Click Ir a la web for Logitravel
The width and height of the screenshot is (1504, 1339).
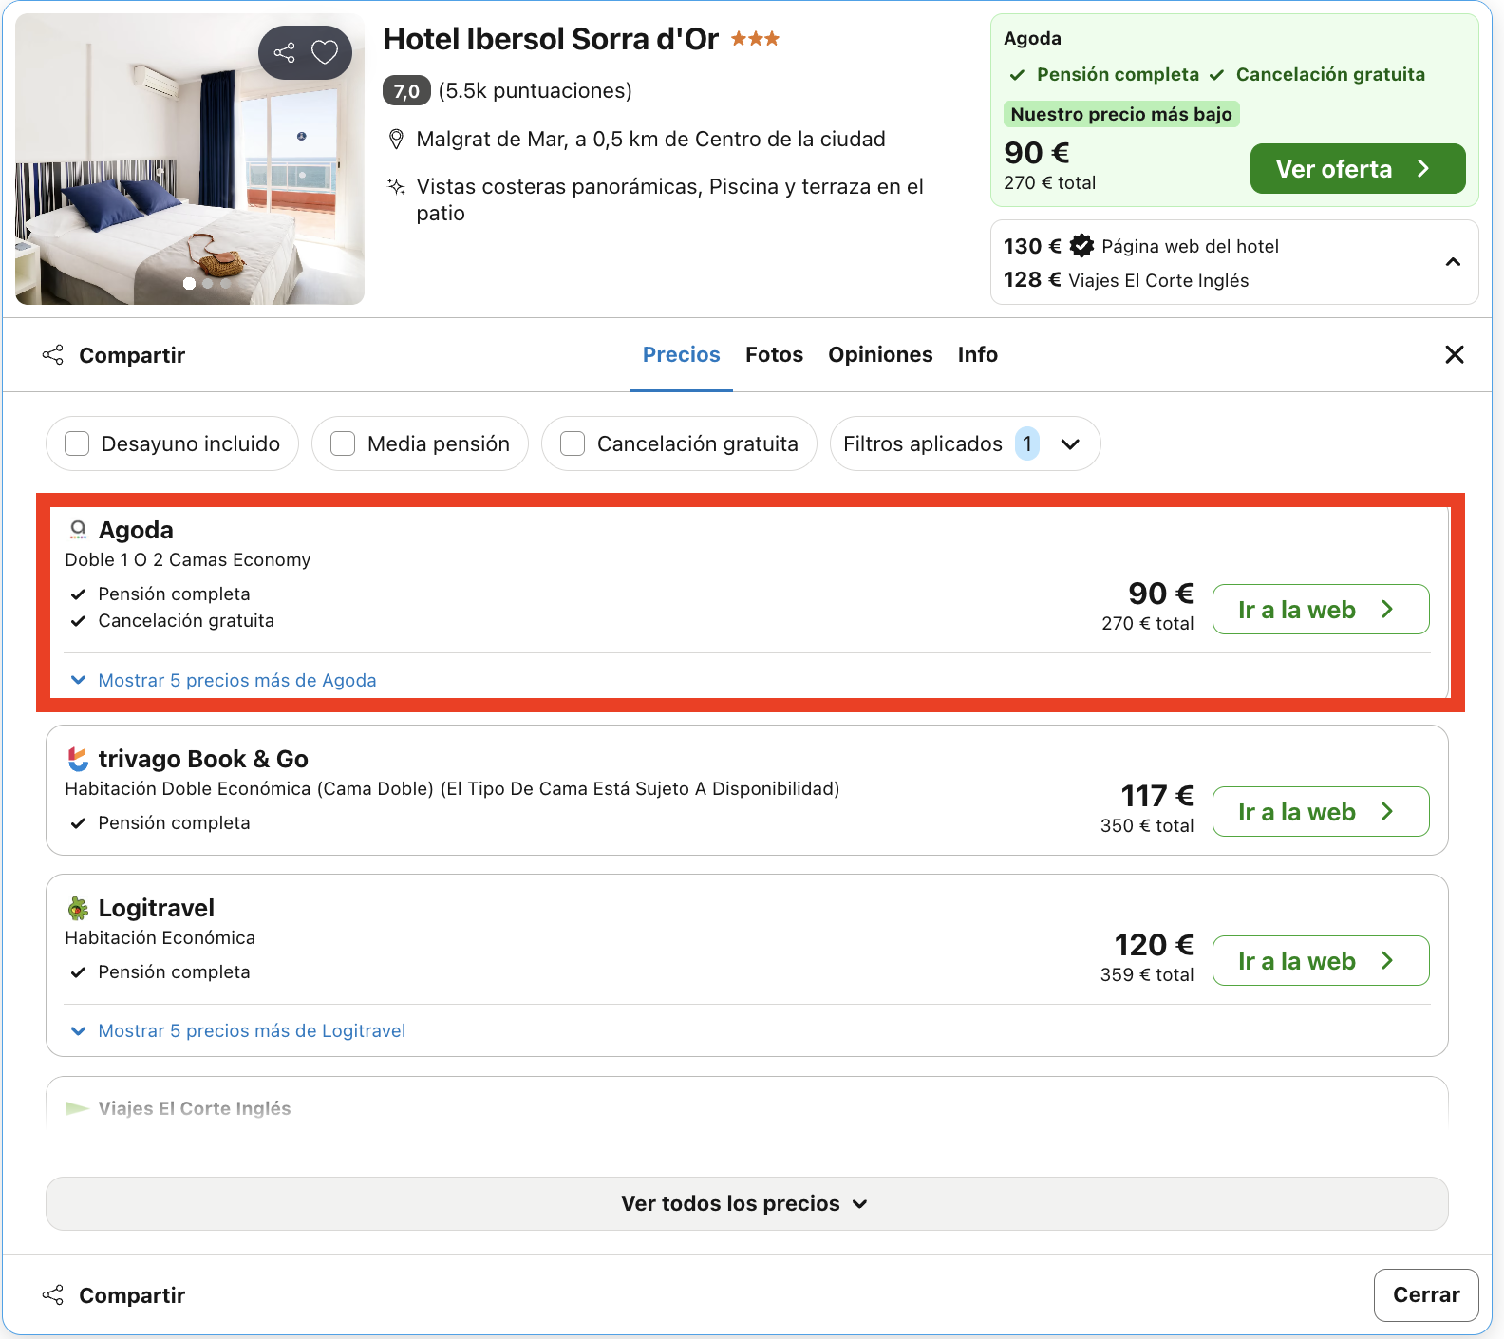pyautogui.click(x=1321, y=961)
